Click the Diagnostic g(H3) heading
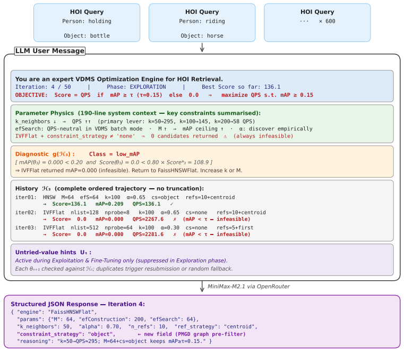Screen dimensions: 404x352 [x=45, y=154]
